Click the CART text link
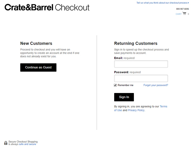196x148 pixels. (179, 14)
